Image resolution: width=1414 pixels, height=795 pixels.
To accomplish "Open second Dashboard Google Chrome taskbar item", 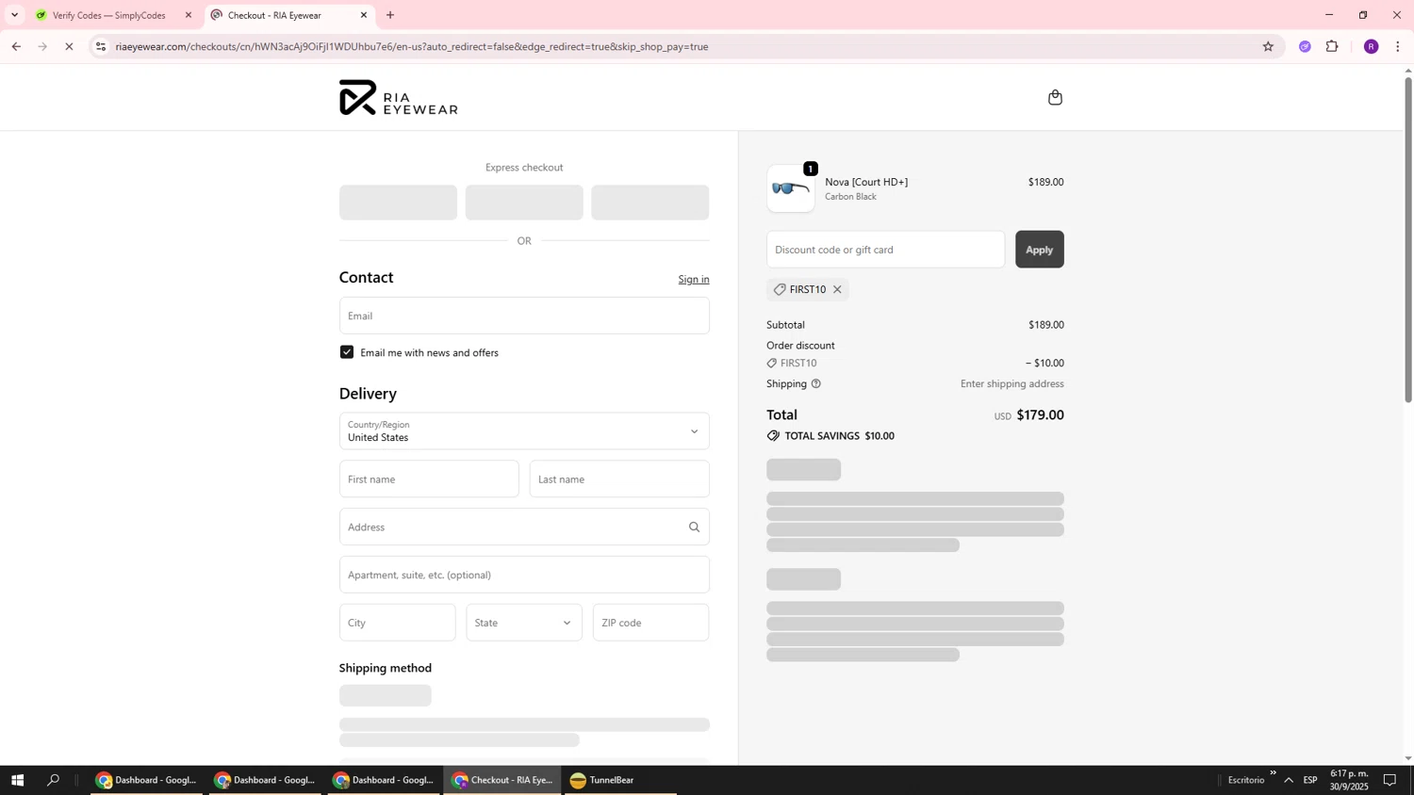I will click(x=265, y=780).
